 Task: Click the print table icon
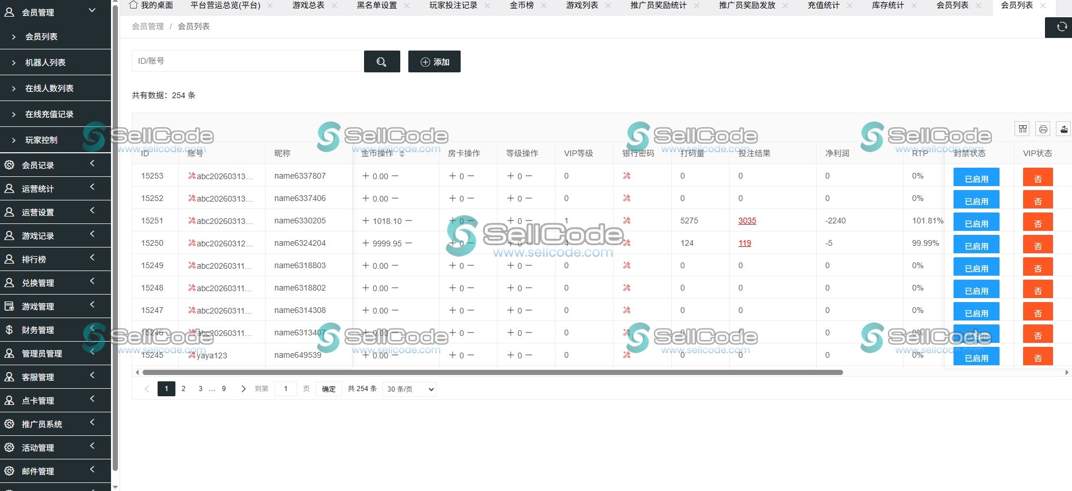click(x=1043, y=129)
